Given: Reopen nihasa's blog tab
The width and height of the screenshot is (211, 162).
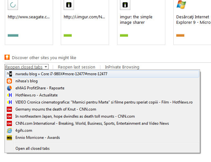Looking at the screenshot, I should (102, 81).
